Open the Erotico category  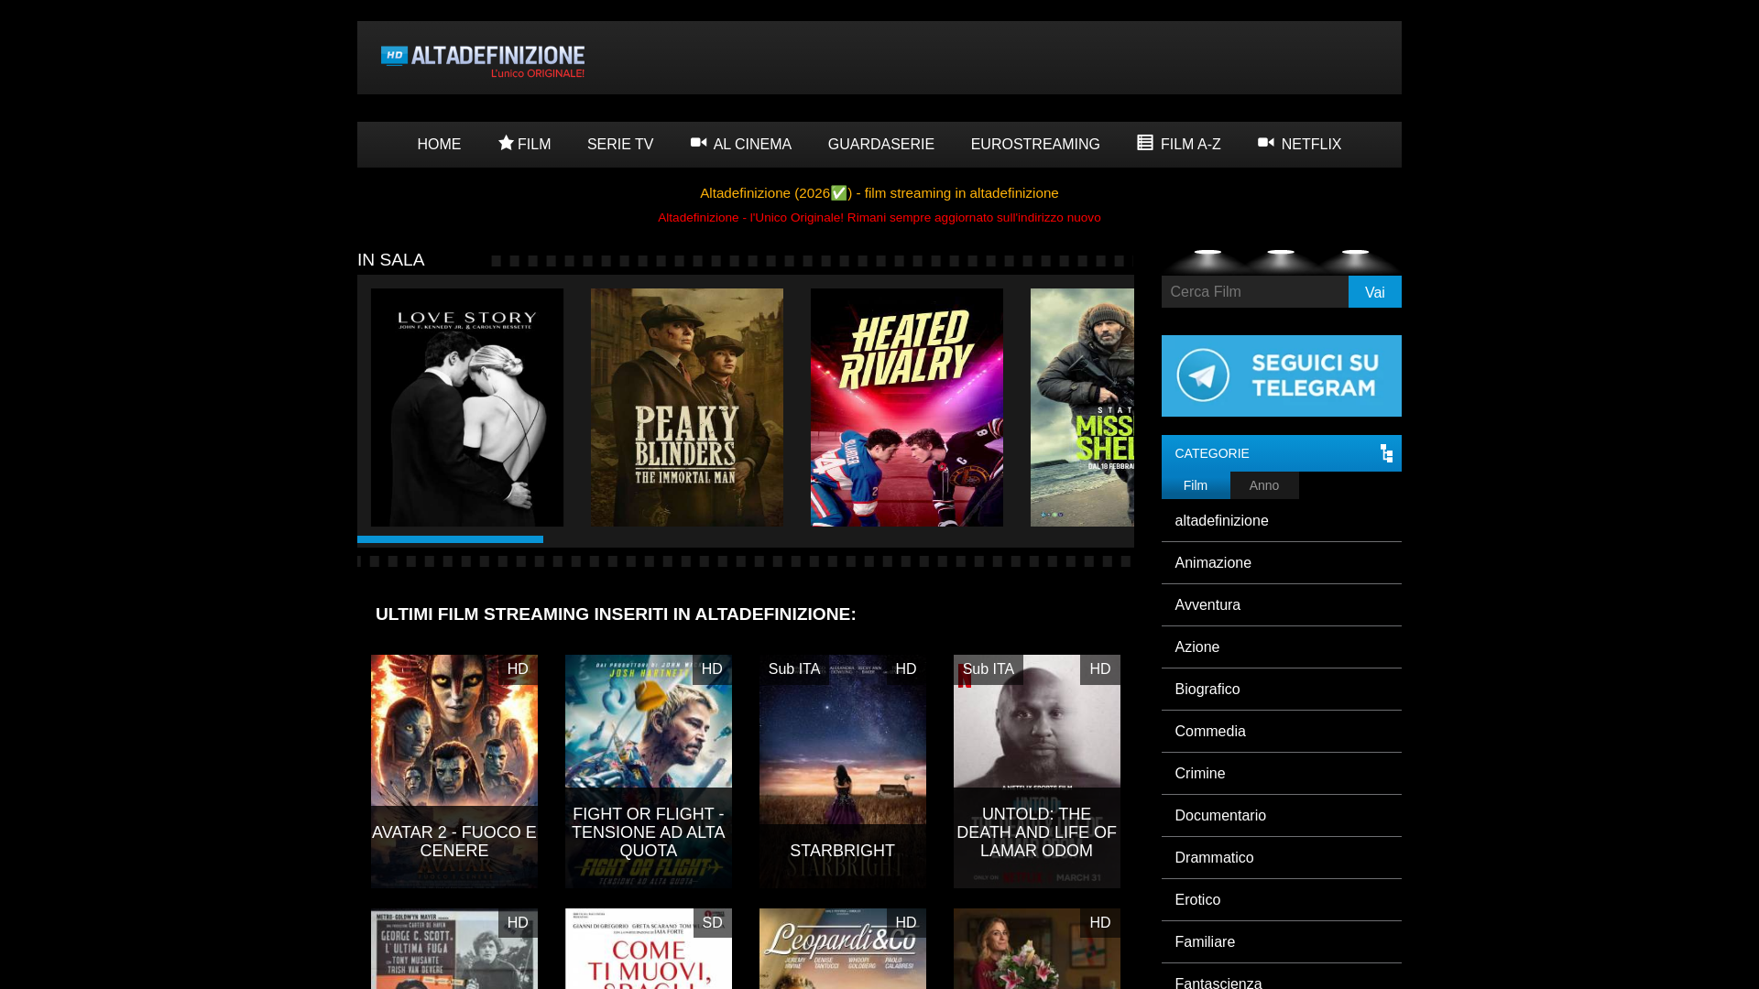pos(1282,900)
